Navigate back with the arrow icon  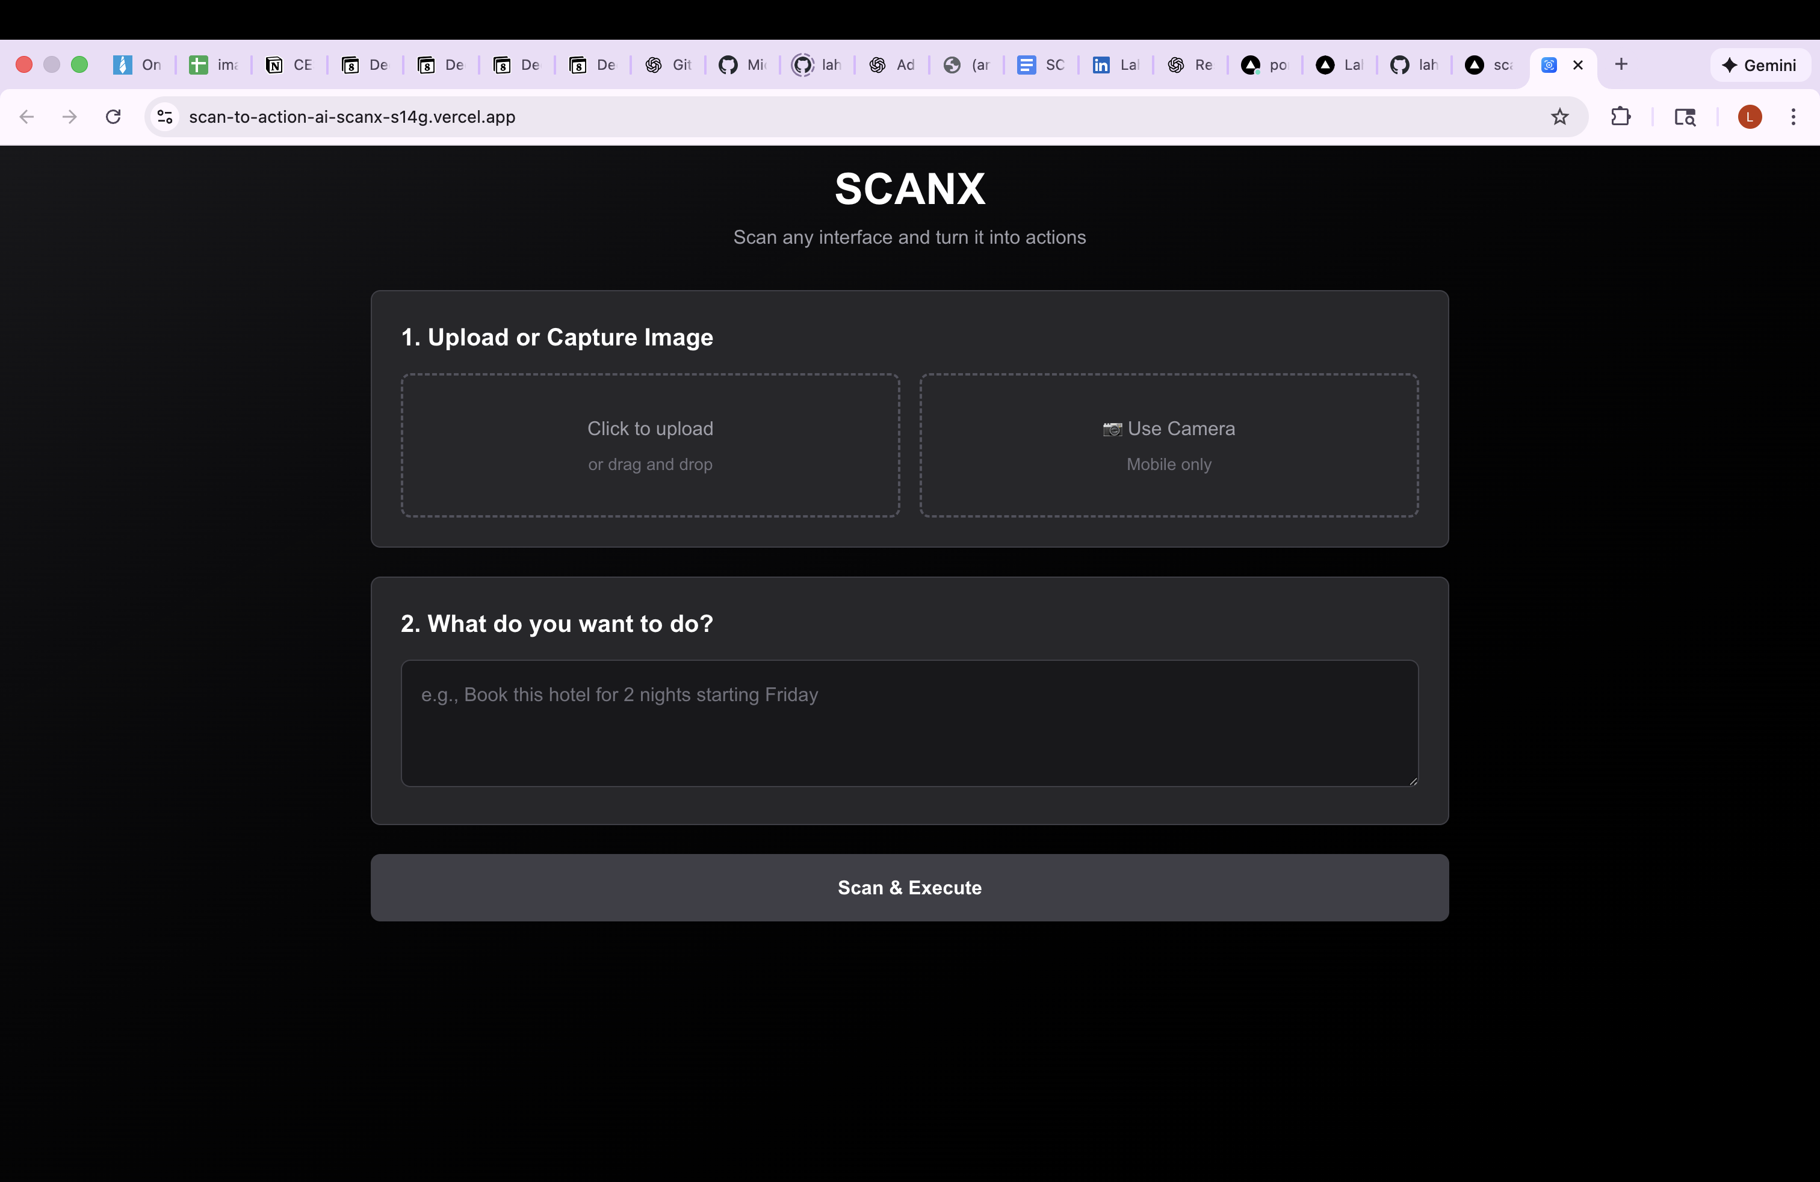click(x=26, y=117)
